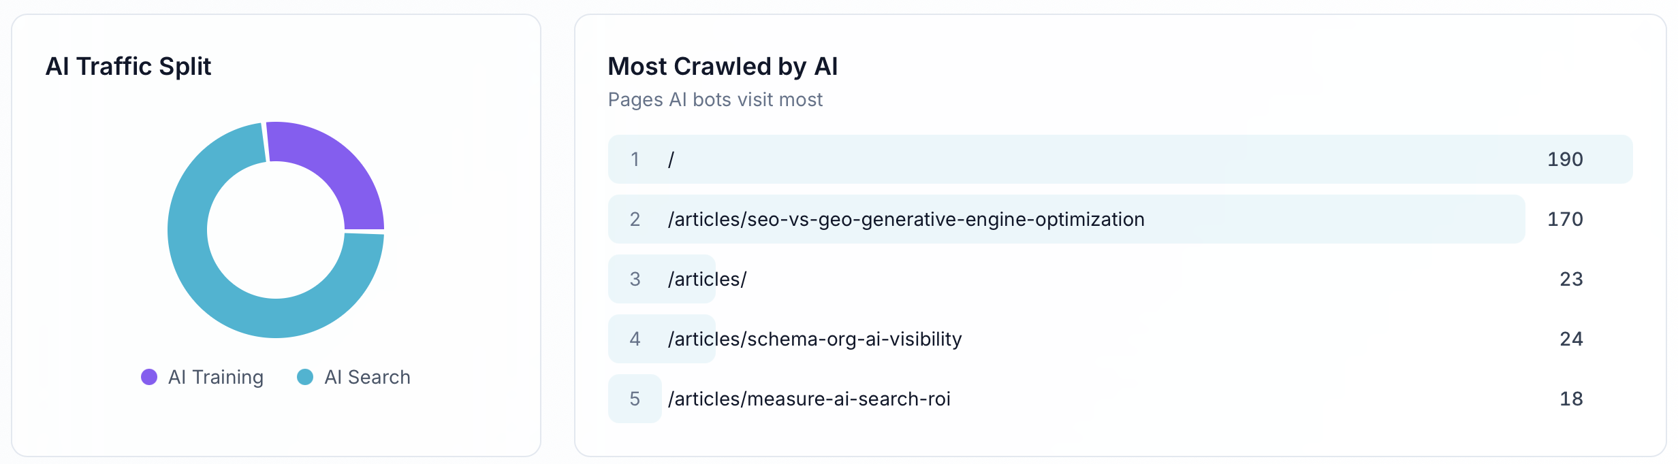
Task: Click the rank number 3 badge
Action: 635,279
